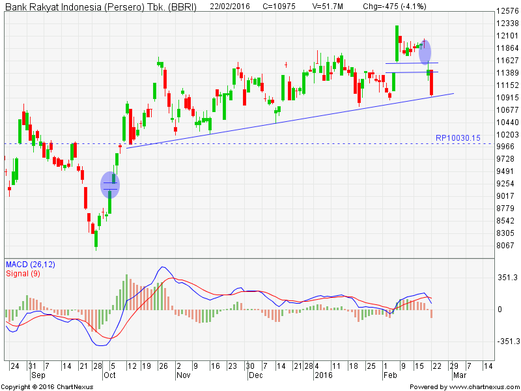Click the Dec month label on the date axis

pos(254,376)
